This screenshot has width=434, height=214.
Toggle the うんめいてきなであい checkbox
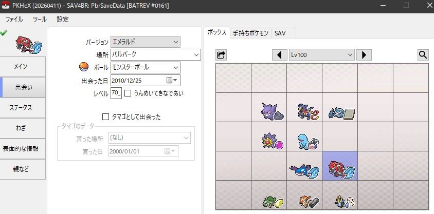[x=128, y=93]
